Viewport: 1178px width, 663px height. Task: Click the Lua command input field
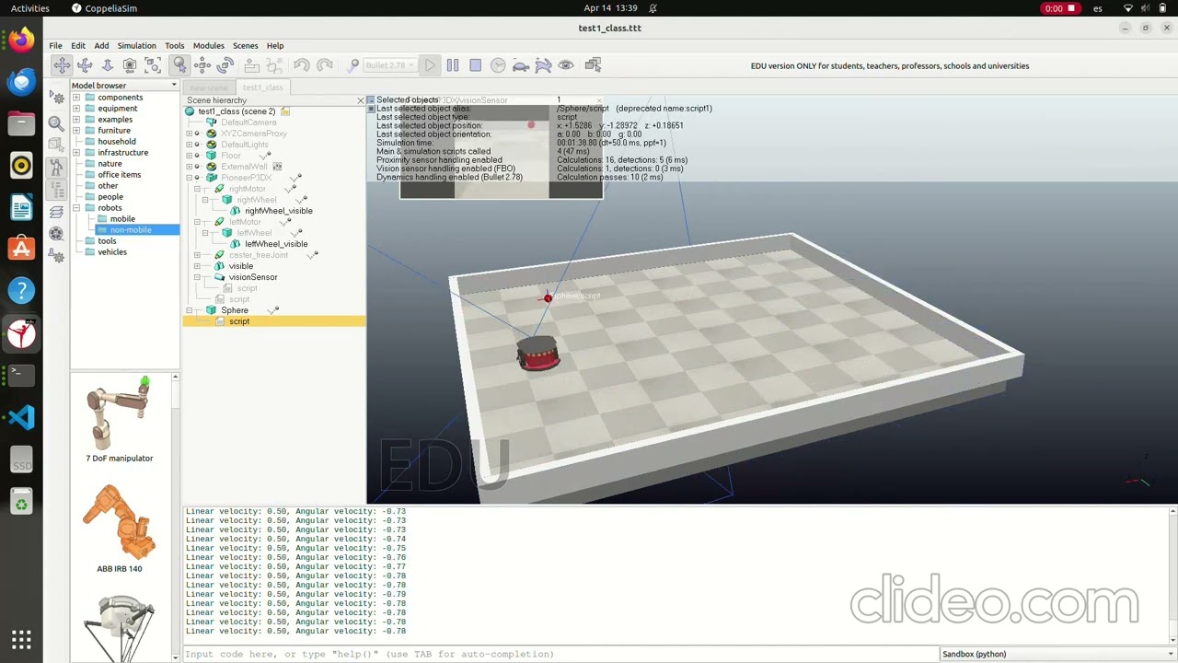tap(560, 654)
